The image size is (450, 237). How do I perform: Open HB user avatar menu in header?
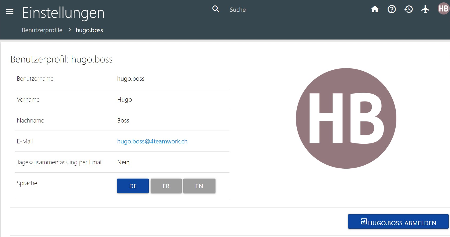(x=444, y=9)
